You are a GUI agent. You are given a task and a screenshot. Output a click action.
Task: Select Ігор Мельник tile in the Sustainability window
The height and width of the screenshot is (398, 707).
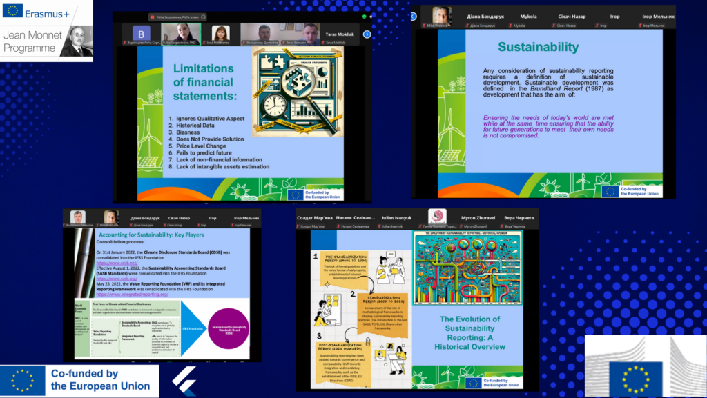tap(658, 17)
